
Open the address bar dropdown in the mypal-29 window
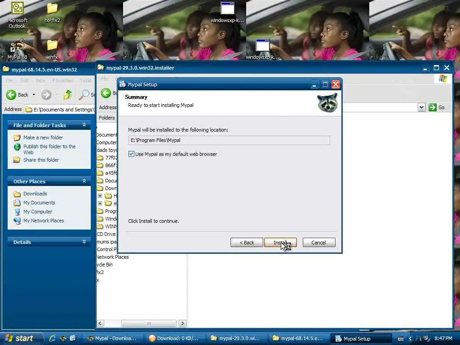[x=421, y=107]
